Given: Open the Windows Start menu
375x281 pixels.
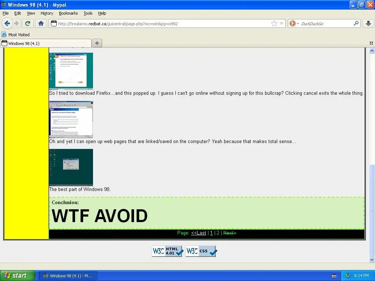Looking at the screenshot, I should (17, 276).
